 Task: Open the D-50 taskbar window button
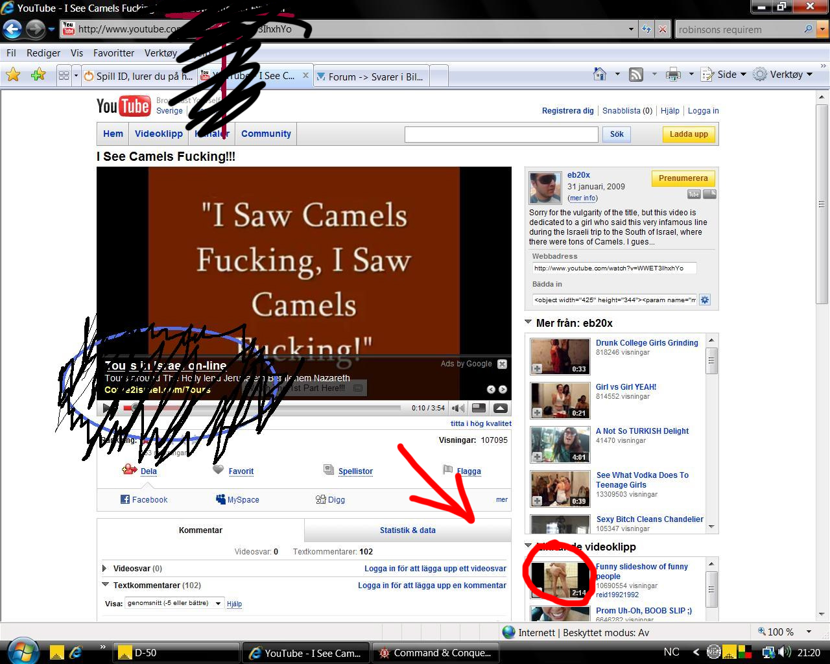coord(176,653)
